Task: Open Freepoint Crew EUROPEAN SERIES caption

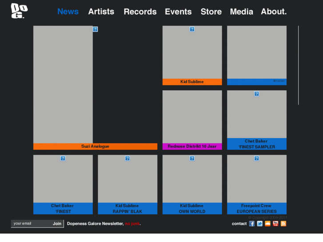Action: click(257, 208)
